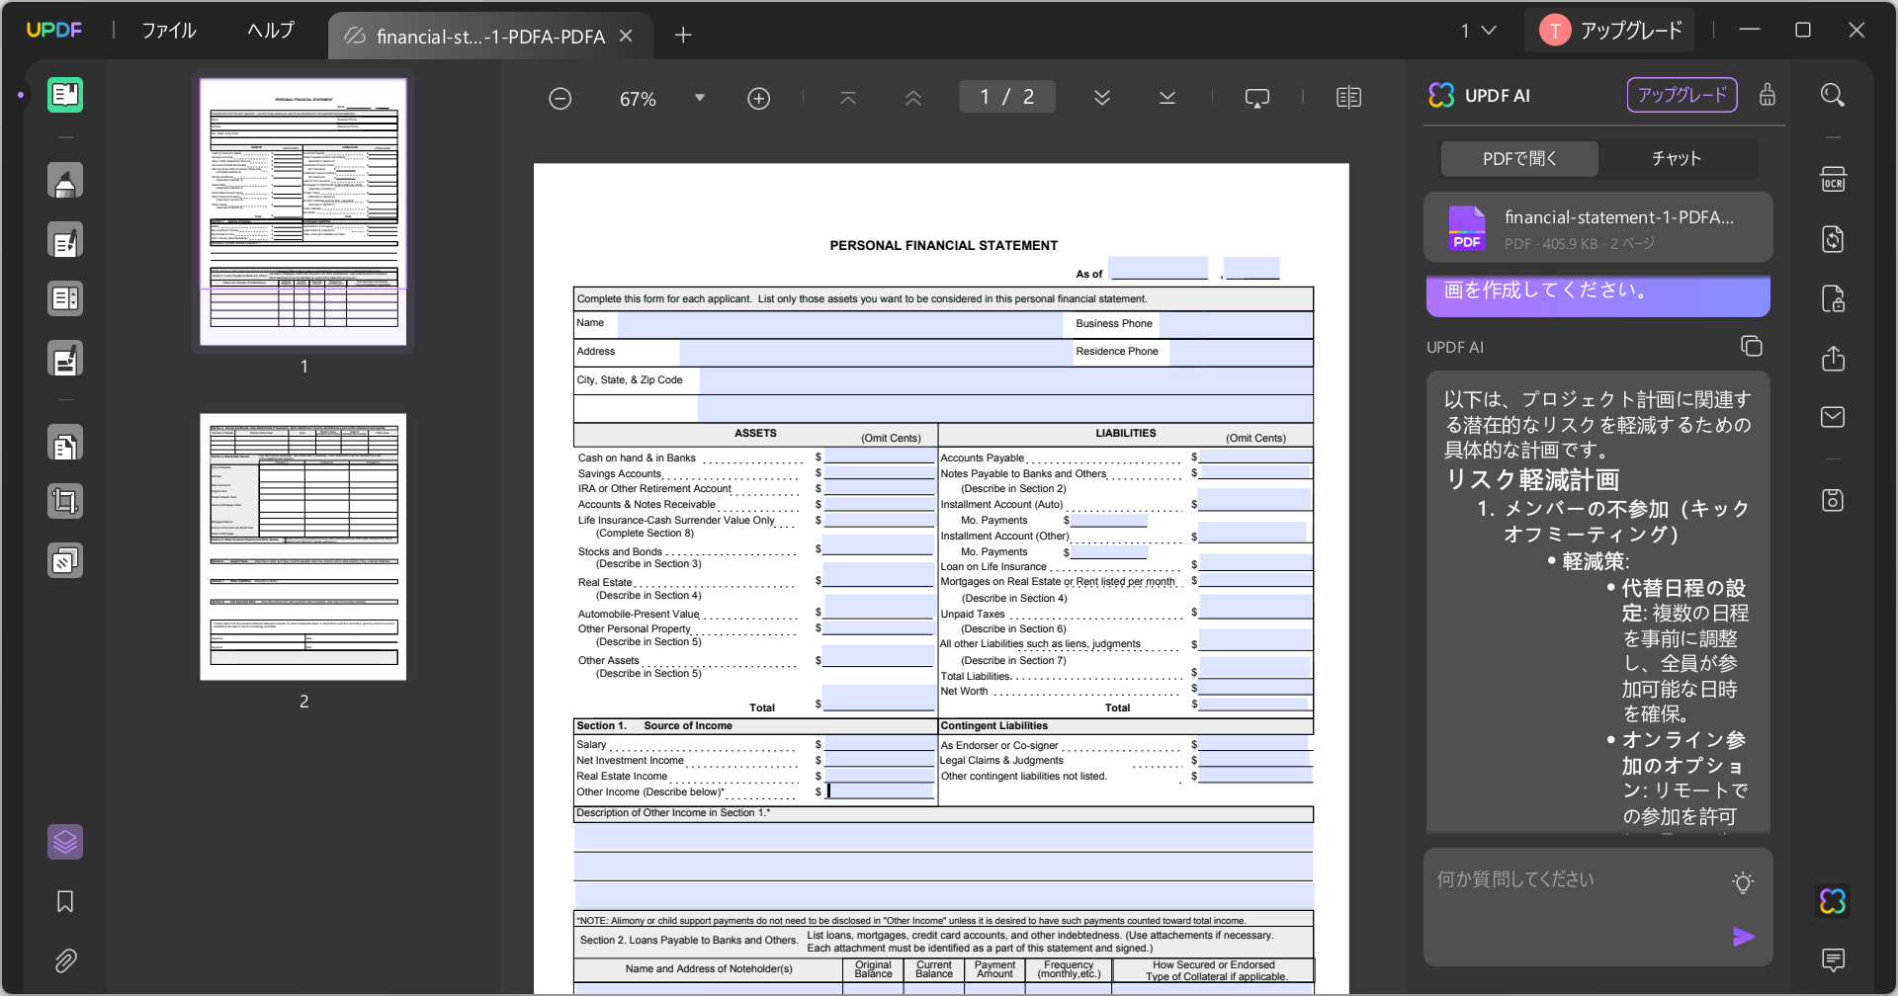This screenshot has width=1898, height=996.
Task: Open the share/export icon
Action: click(x=1833, y=358)
